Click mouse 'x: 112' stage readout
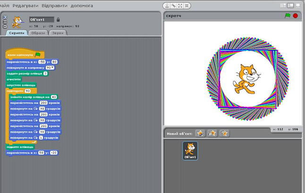 click(x=278, y=129)
